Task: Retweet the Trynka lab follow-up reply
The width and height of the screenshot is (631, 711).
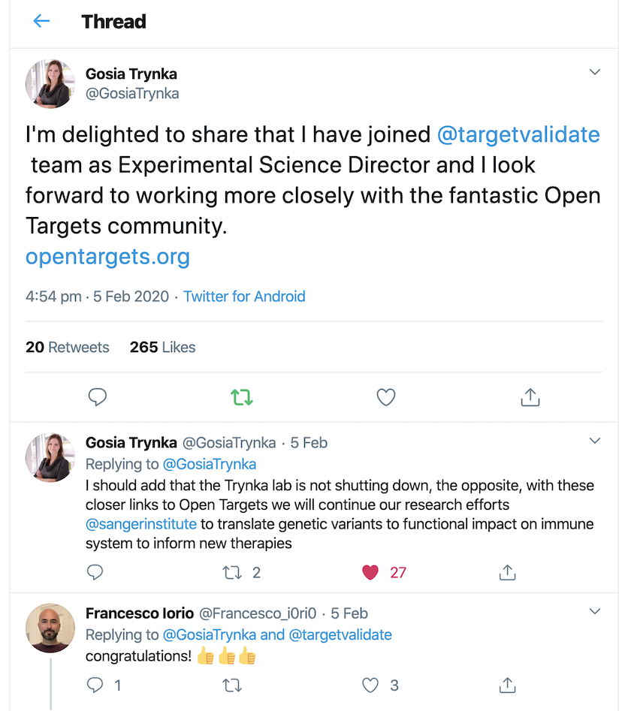Action: pyautogui.click(x=233, y=571)
